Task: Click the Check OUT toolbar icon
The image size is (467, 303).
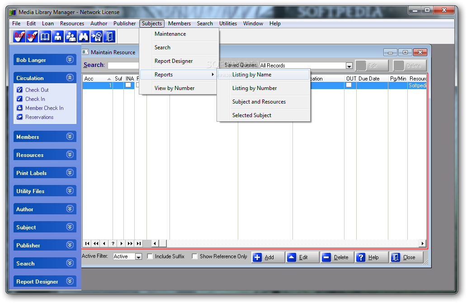Action: pyautogui.click(x=19, y=37)
